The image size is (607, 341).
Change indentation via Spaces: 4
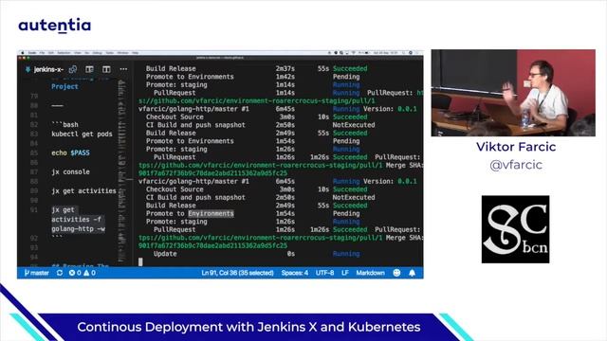(295, 273)
